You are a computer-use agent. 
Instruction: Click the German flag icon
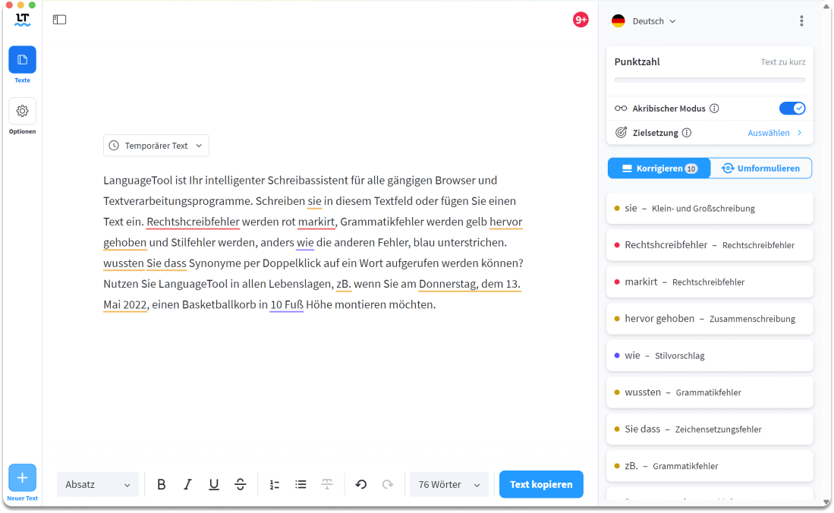coord(618,20)
